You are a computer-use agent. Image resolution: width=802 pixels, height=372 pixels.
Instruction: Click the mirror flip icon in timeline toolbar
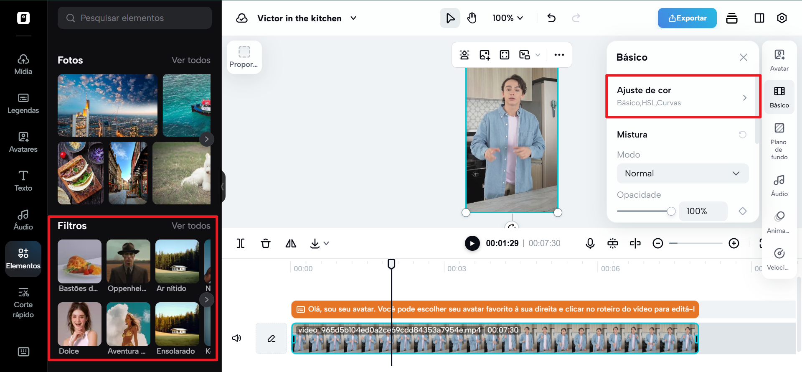pos(291,243)
